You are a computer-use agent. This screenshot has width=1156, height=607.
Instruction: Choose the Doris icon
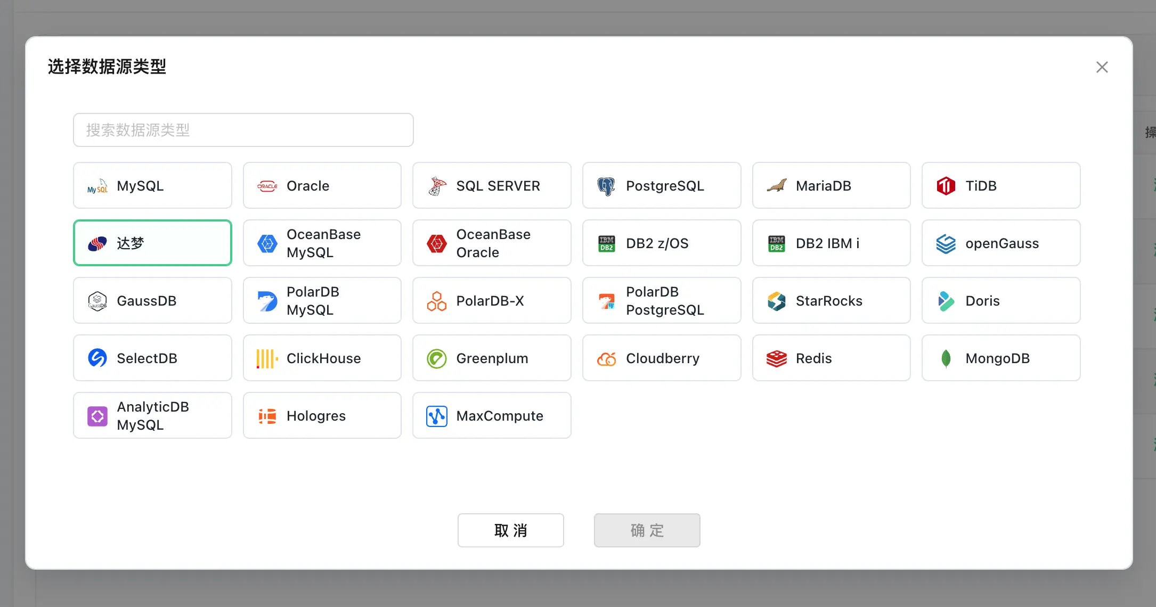click(946, 301)
